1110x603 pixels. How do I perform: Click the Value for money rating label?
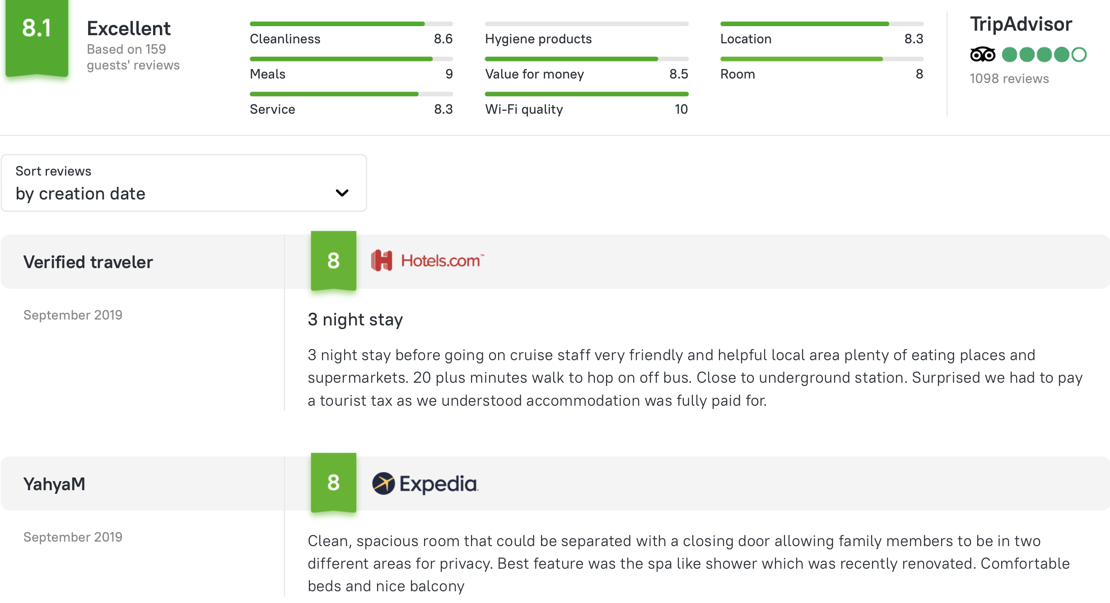tap(535, 74)
